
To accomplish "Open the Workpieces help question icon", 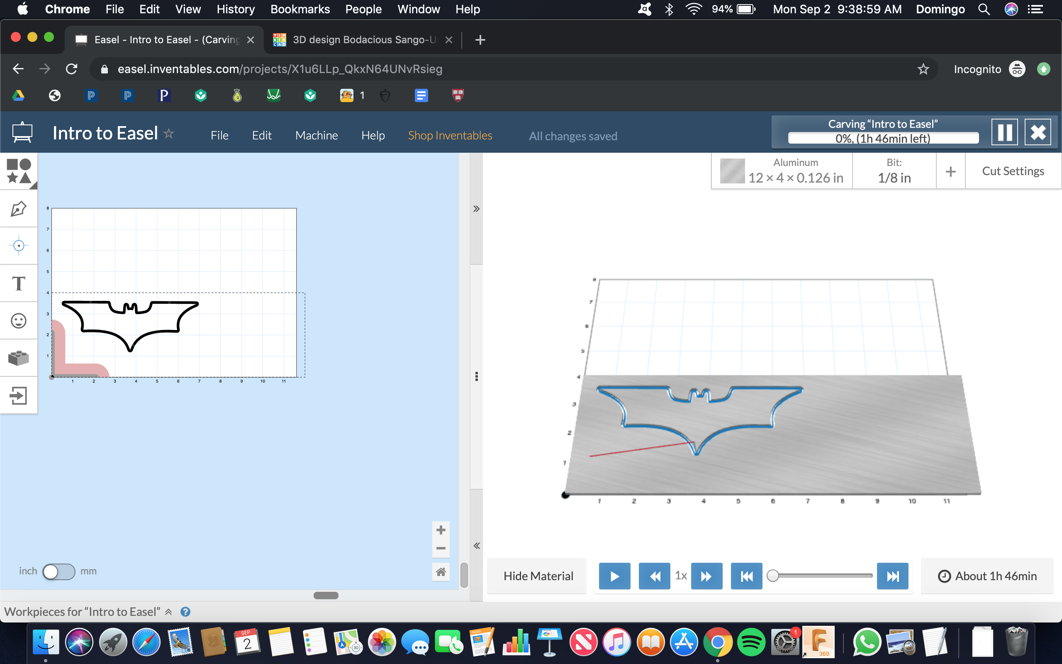I will point(185,612).
